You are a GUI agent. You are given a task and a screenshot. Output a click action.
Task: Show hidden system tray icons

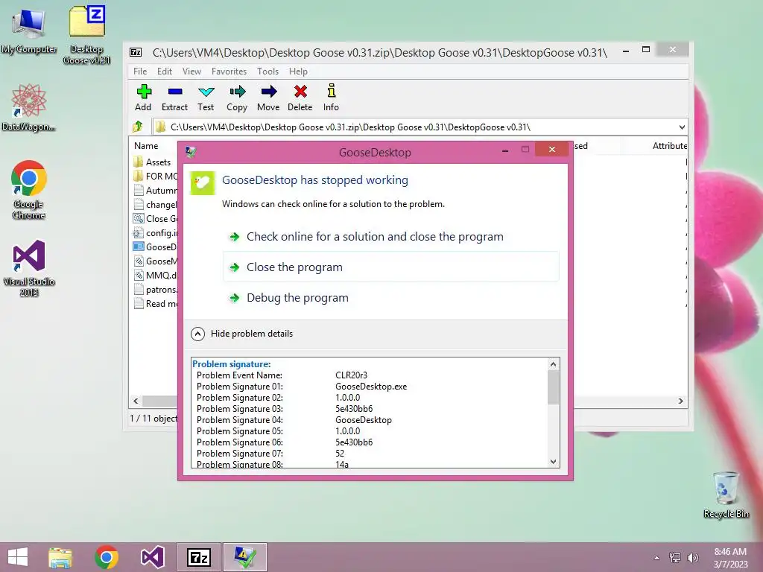657,558
